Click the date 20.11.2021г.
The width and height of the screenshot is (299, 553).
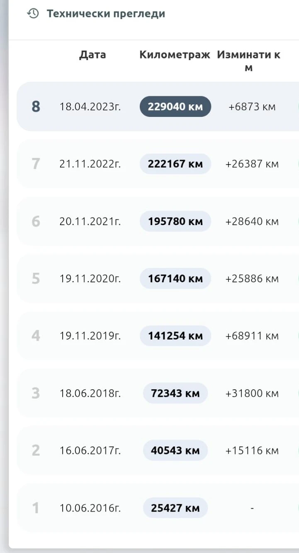(90, 221)
